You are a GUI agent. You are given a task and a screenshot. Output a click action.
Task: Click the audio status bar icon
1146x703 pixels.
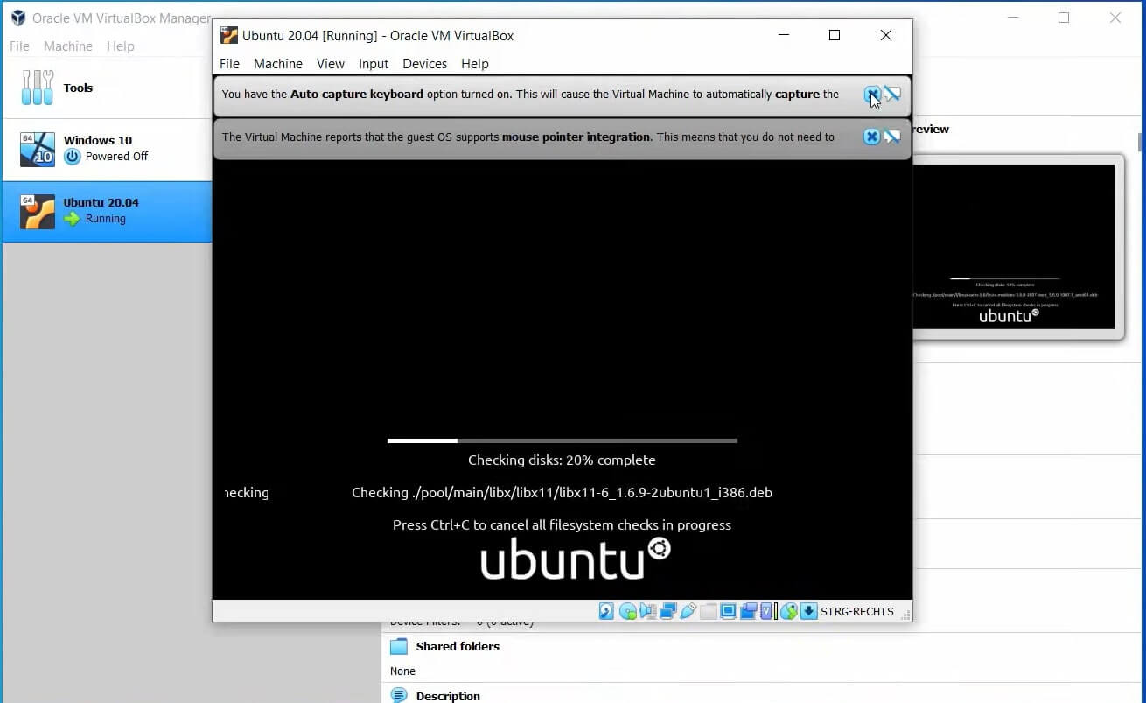pyautogui.click(x=648, y=611)
